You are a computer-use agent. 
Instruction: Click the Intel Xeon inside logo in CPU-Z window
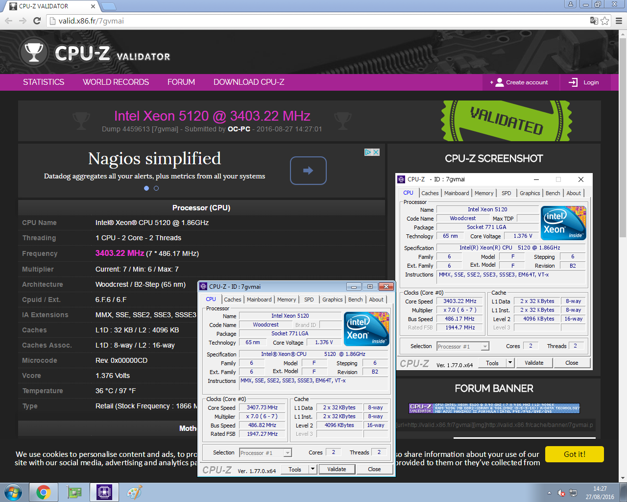coord(366,329)
